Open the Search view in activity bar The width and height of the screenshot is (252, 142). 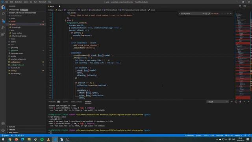(3, 14)
